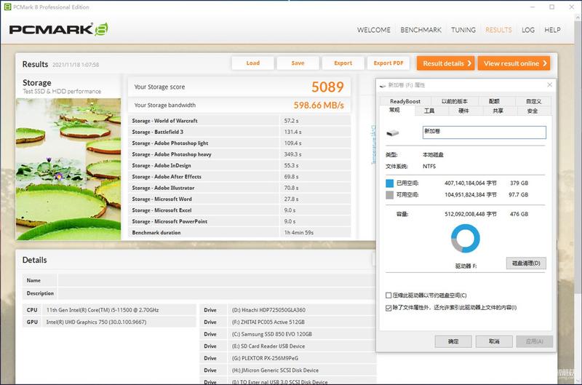Open the BENCHMARK menu tab

coord(420,30)
